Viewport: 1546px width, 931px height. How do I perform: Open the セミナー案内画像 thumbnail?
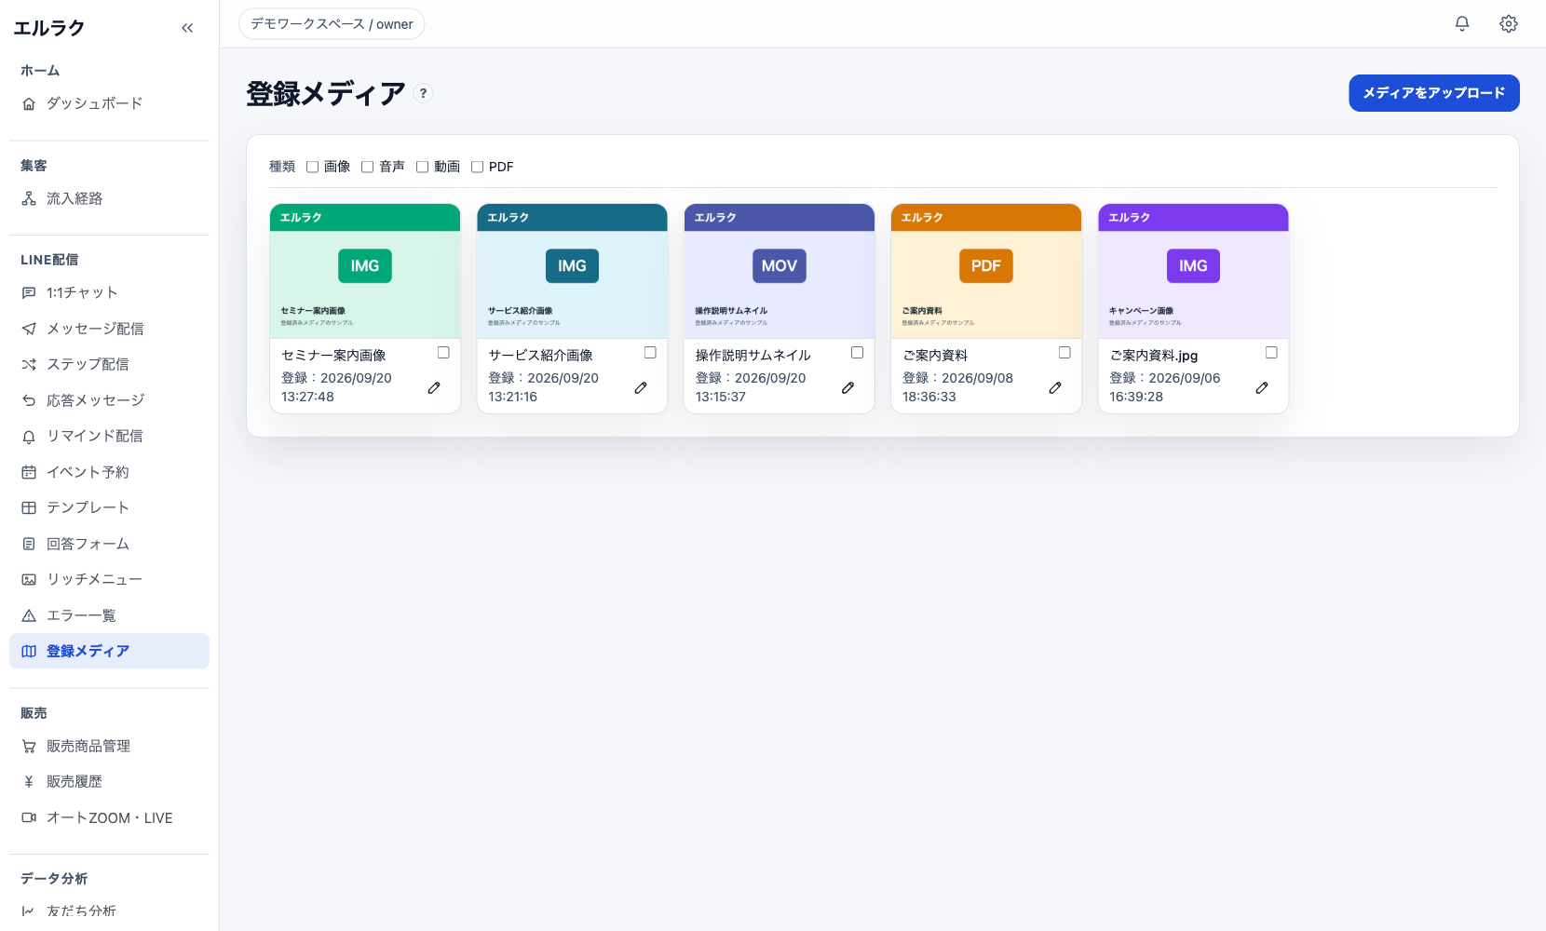(365, 271)
